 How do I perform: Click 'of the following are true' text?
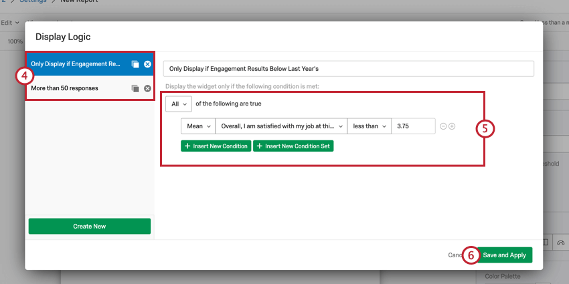(x=228, y=104)
